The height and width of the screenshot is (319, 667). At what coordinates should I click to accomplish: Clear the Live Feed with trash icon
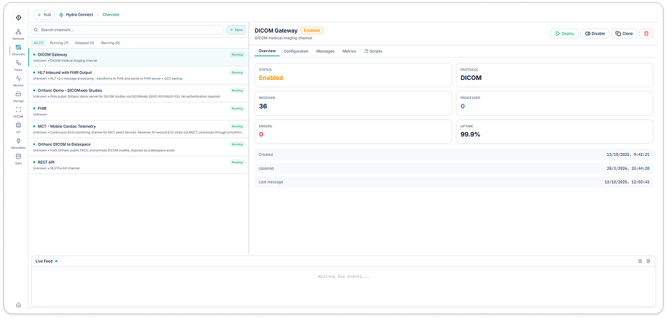point(648,261)
